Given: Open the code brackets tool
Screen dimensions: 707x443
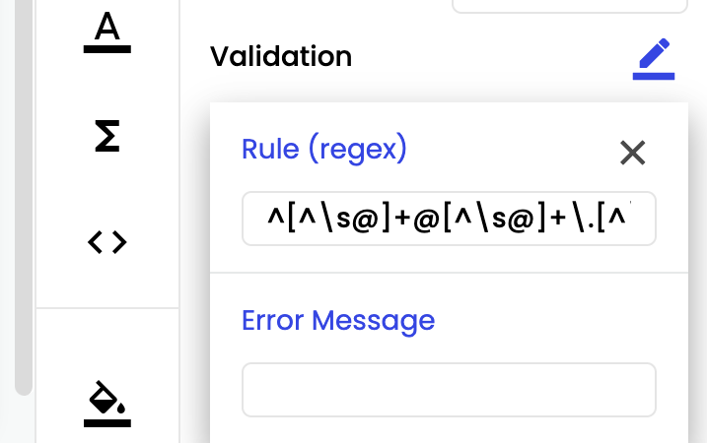Looking at the screenshot, I should coord(107,242).
